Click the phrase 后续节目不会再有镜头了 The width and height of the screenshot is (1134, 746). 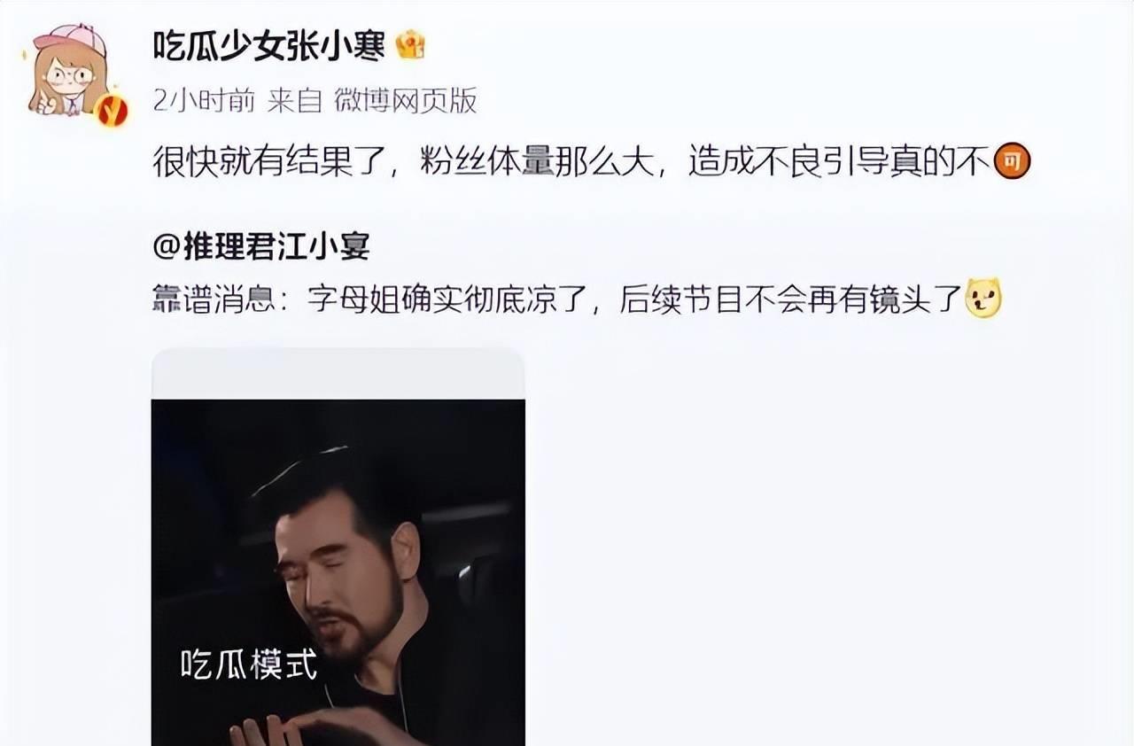coord(790,300)
